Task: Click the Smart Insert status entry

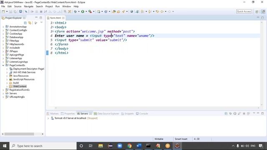Action: click(181, 139)
